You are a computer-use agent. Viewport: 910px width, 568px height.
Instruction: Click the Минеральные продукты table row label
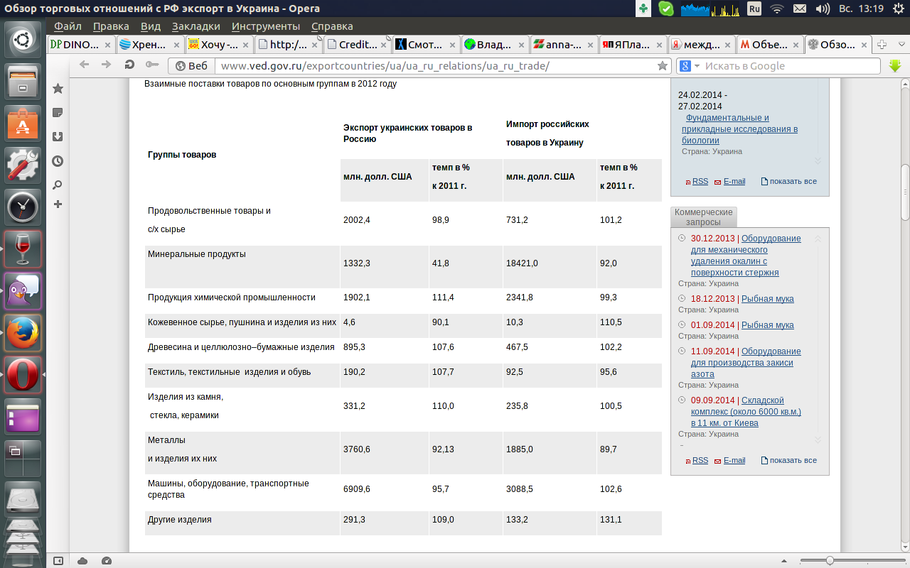click(x=197, y=254)
